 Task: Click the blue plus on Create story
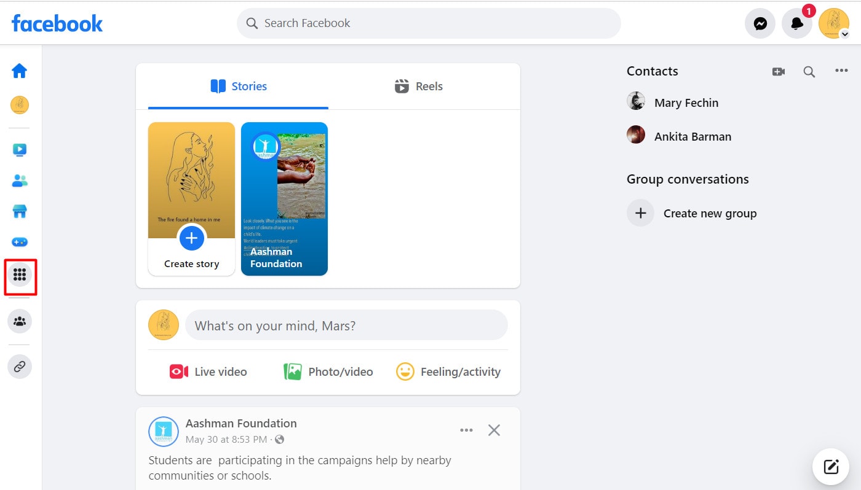(192, 238)
